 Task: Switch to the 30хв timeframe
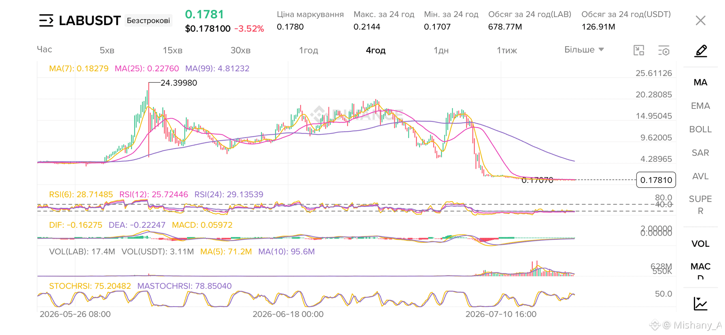(x=240, y=50)
